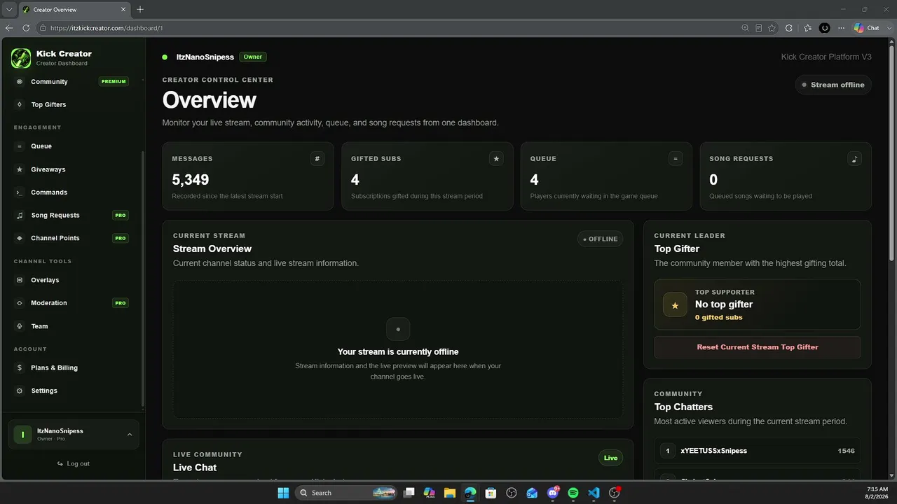Click the taskbar Search box
The height and width of the screenshot is (504, 897).
[x=347, y=493]
